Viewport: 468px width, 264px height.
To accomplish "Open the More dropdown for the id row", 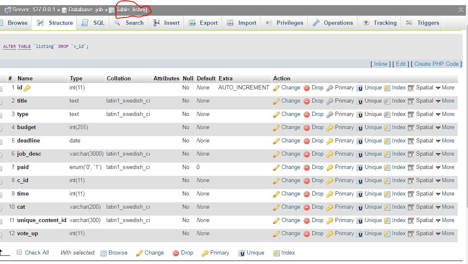I will 445,88.
